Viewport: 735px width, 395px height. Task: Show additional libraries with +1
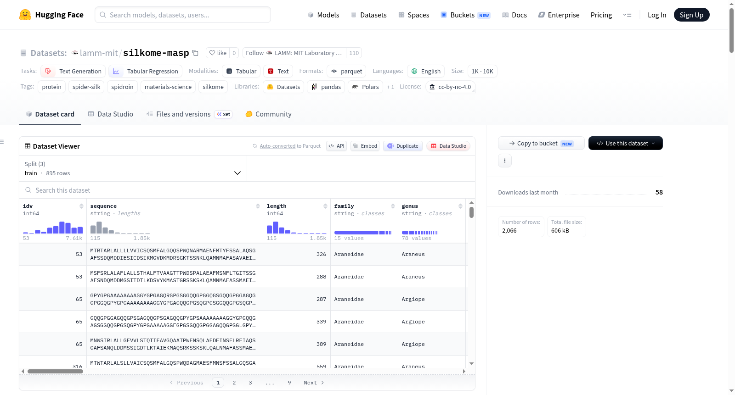tap(390, 87)
